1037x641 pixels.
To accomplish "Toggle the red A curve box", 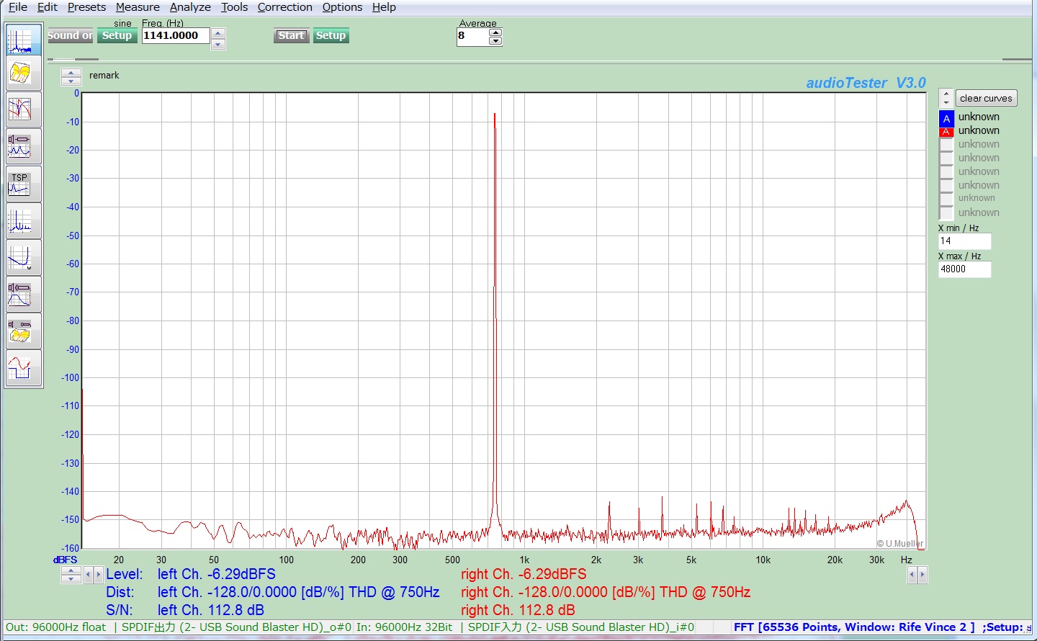I will (x=946, y=132).
